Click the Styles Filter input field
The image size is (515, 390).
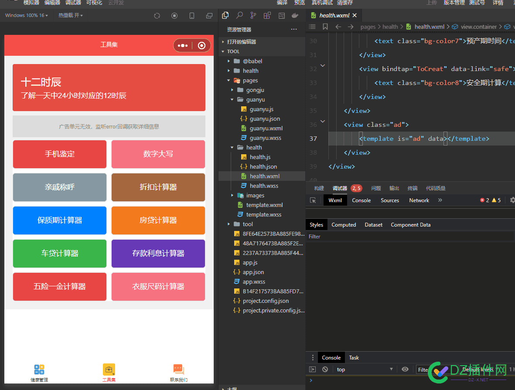tap(410, 237)
